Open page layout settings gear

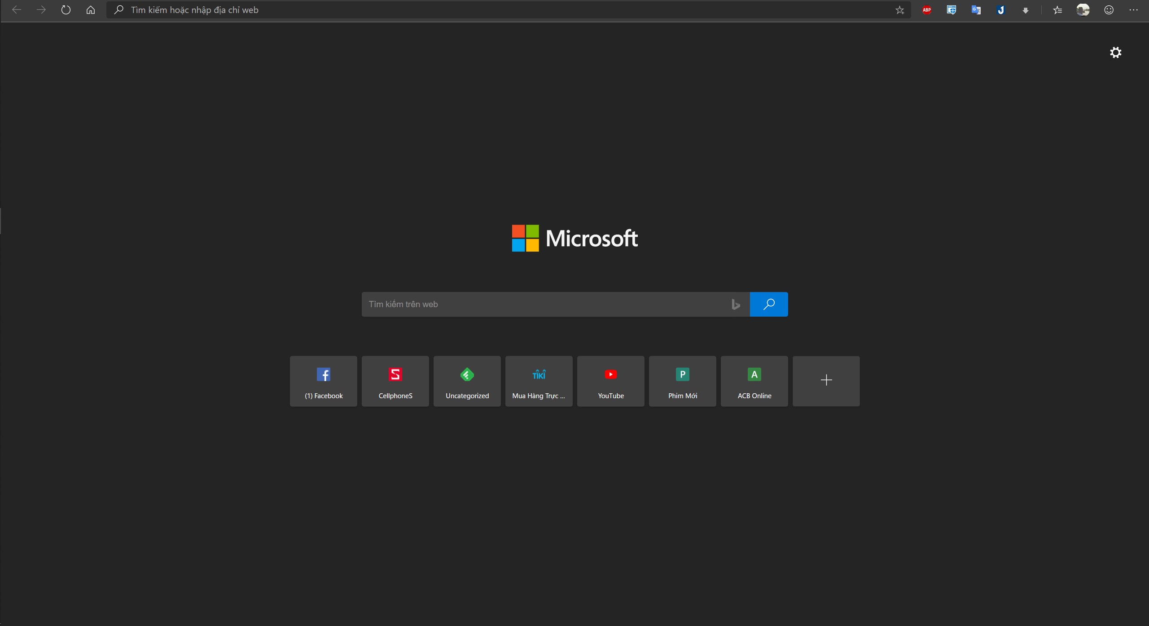pyautogui.click(x=1116, y=52)
